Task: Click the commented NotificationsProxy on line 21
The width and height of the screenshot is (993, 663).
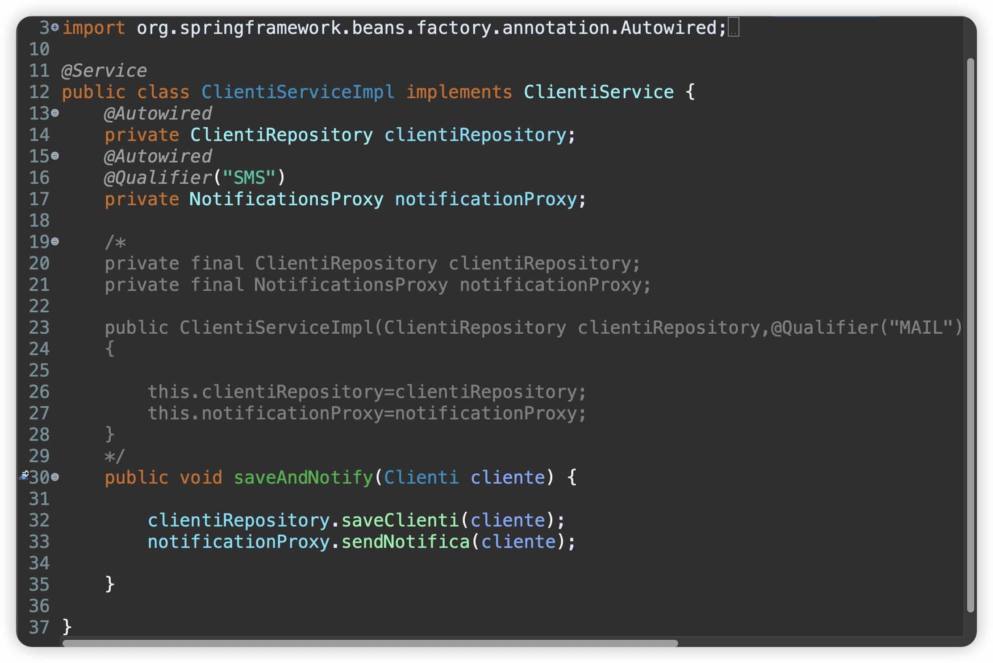Action: (351, 285)
